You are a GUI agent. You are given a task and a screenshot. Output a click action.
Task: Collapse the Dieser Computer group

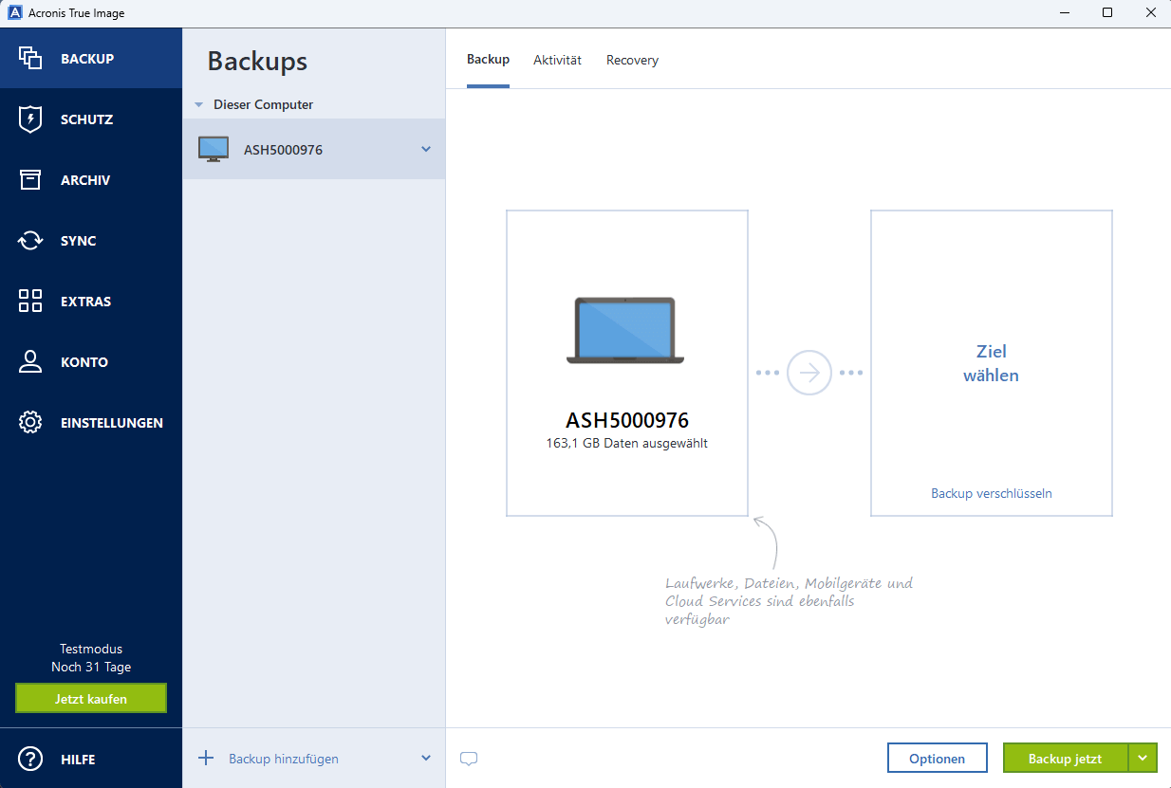pos(199,104)
